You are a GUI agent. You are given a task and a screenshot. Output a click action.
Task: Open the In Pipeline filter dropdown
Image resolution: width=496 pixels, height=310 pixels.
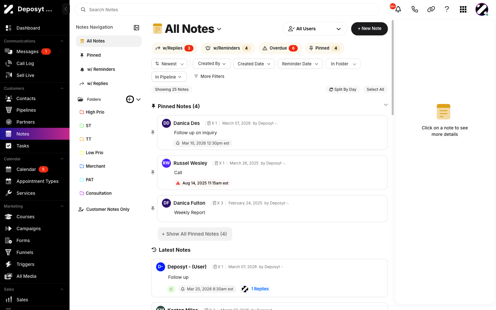click(x=169, y=77)
